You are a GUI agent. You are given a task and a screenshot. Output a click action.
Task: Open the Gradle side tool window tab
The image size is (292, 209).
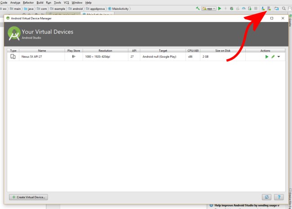[290, 21]
